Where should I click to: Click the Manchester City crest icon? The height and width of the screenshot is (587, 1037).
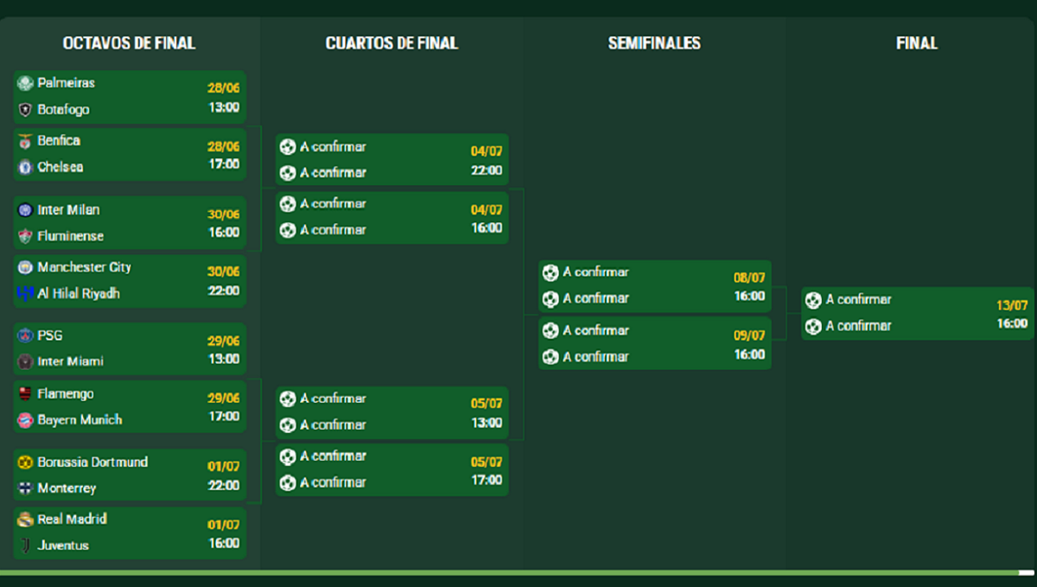[x=25, y=267]
